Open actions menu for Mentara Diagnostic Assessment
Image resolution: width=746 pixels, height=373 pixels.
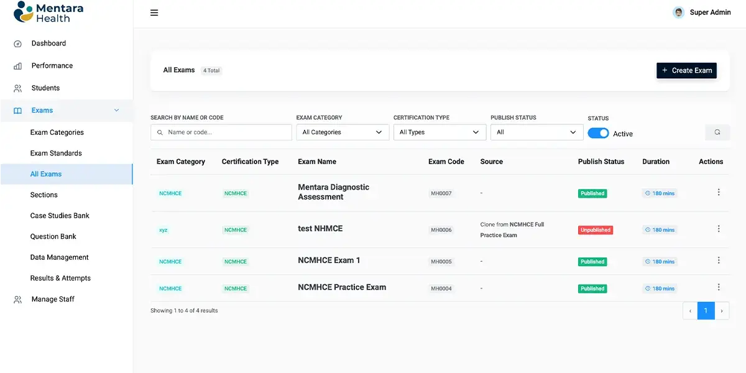click(x=719, y=192)
